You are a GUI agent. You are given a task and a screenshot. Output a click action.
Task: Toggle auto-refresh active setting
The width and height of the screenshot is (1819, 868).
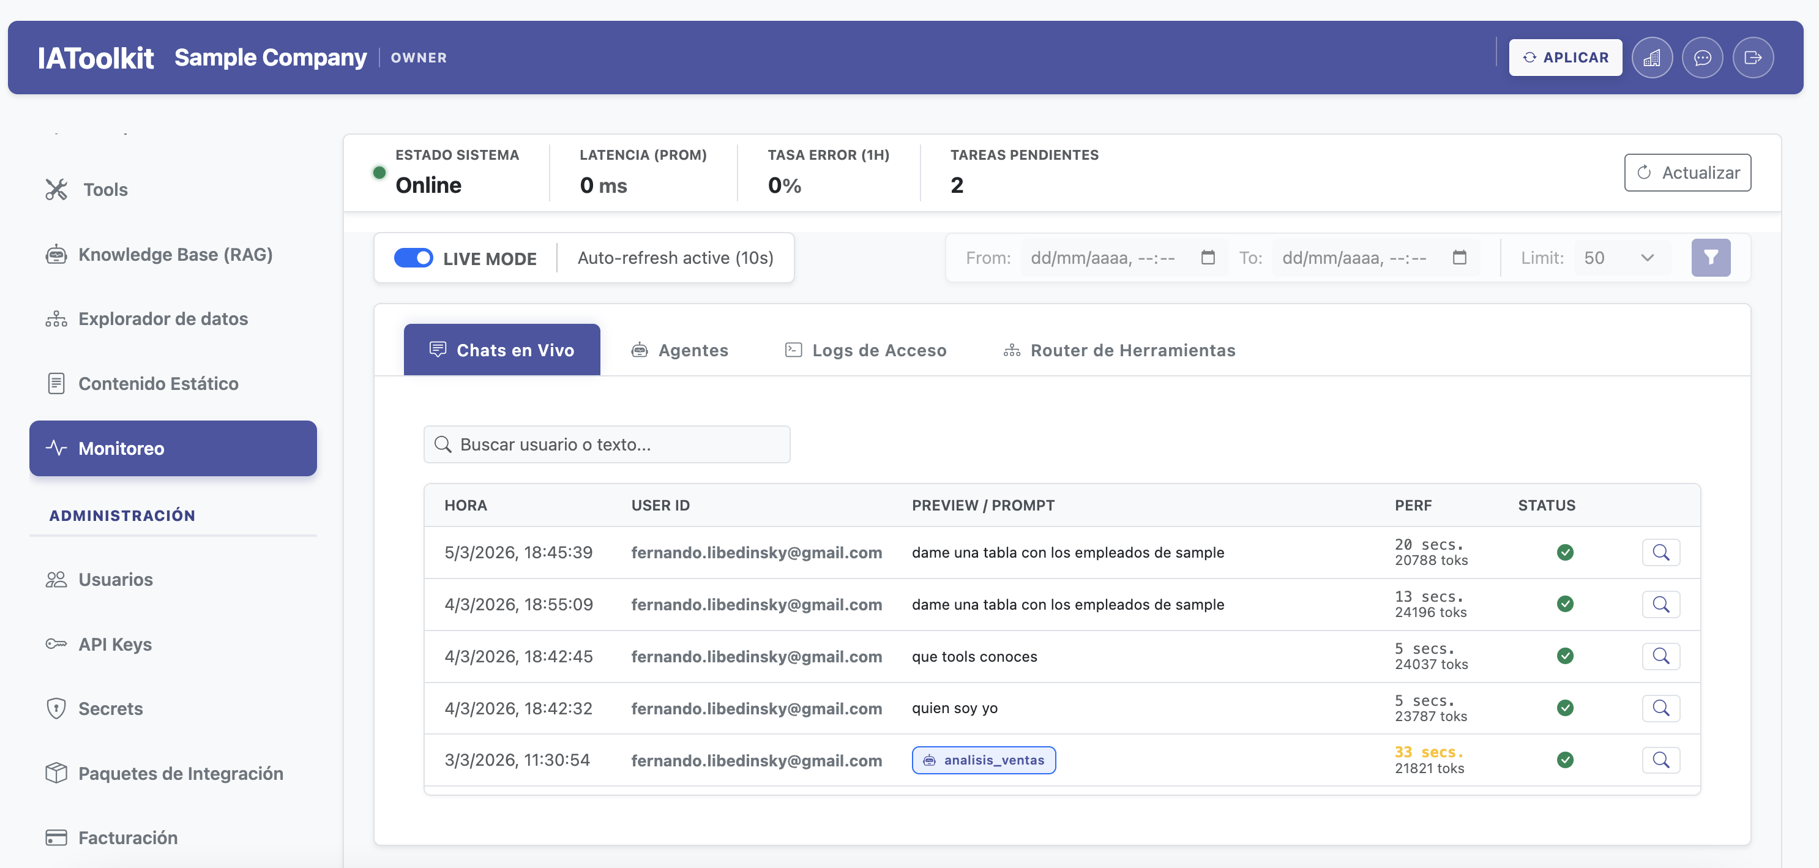[x=675, y=258]
